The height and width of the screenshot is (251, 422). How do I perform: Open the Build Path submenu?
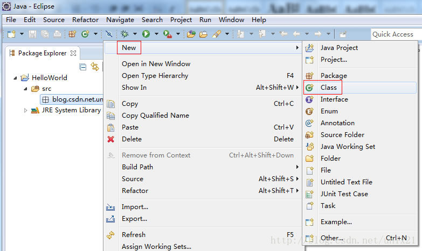click(x=203, y=167)
